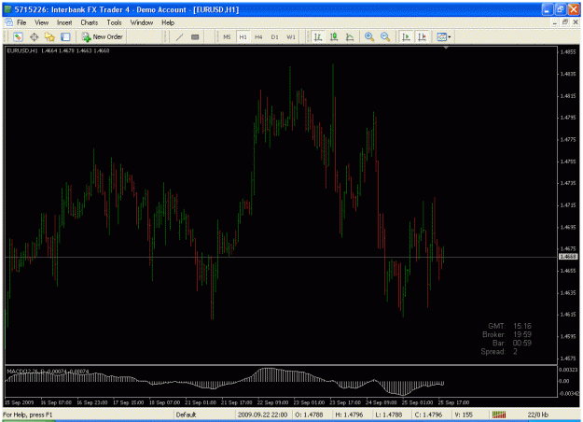
Task: Click the New Order button
Action: point(103,36)
